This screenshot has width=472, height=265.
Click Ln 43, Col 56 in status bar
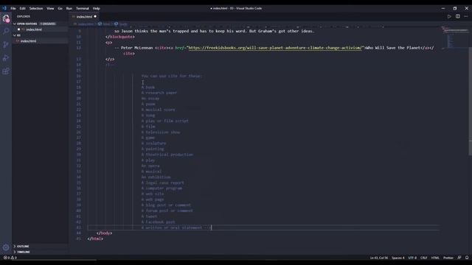click(x=378, y=258)
